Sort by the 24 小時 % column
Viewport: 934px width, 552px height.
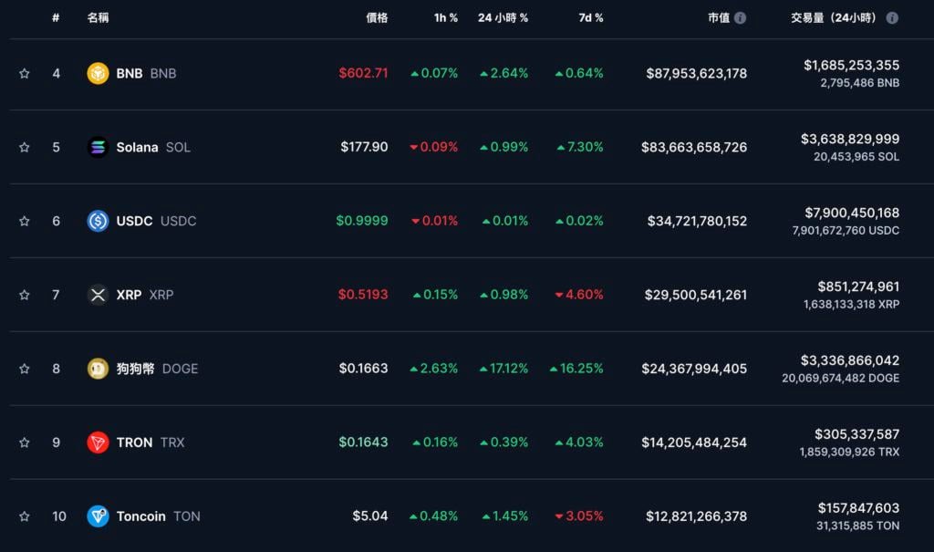[x=503, y=18]
